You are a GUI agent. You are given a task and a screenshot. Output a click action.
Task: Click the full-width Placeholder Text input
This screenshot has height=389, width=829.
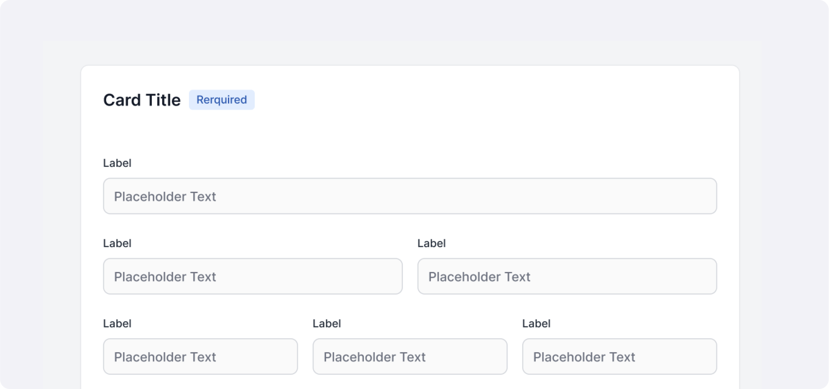[x=409, y=196]
